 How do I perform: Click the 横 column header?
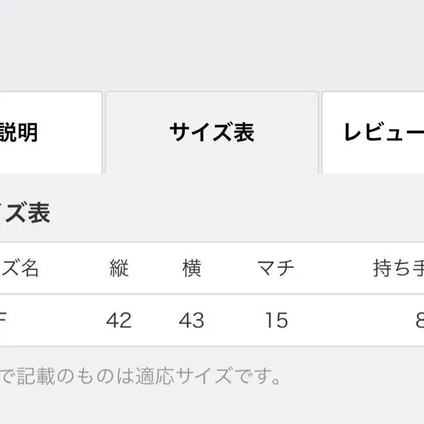192,268
